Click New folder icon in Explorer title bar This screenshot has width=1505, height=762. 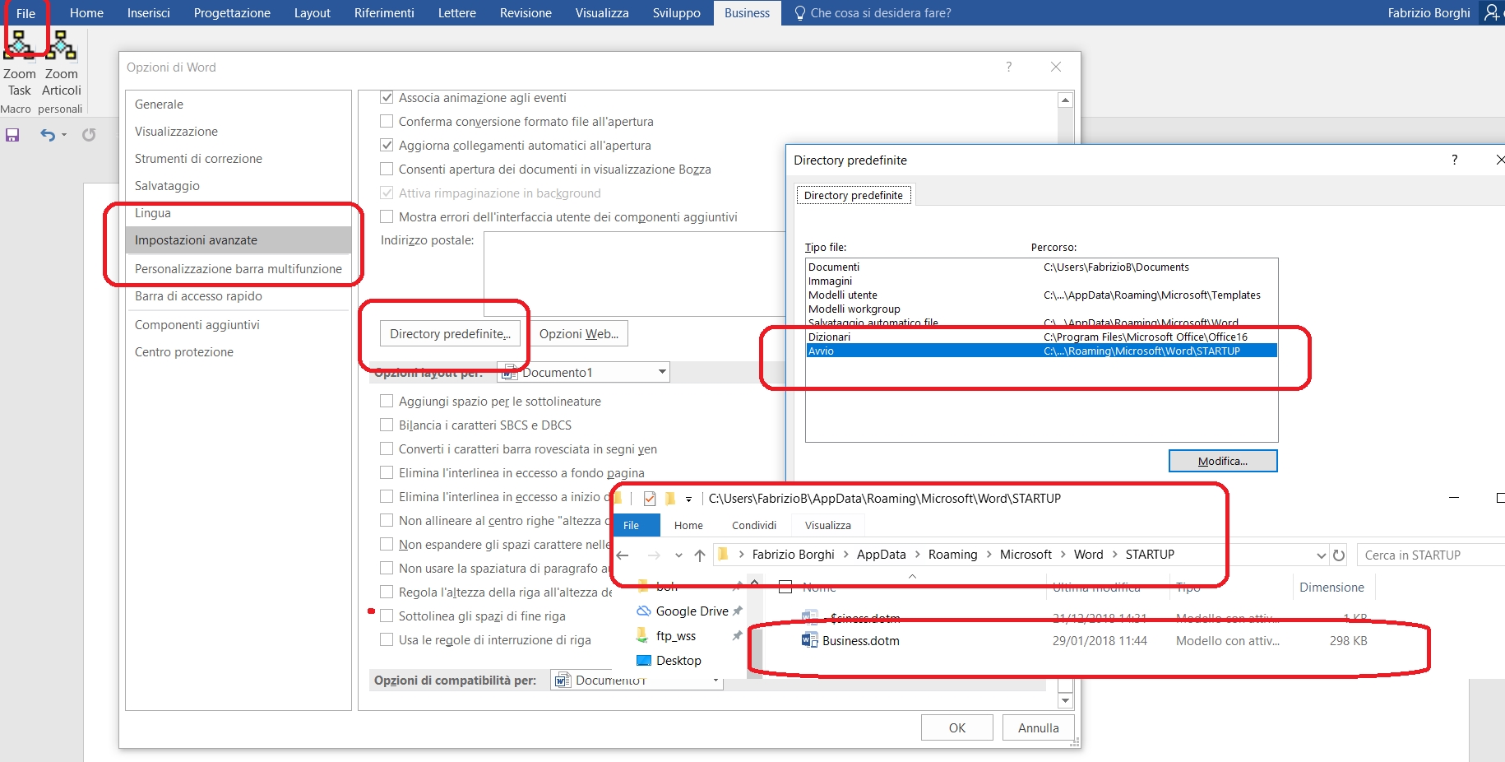point(670,498)
